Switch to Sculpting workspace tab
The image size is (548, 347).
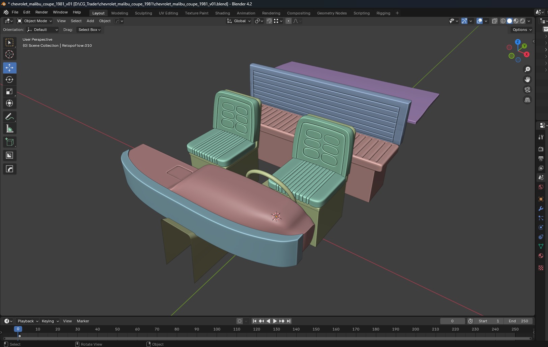coord(143,13)
